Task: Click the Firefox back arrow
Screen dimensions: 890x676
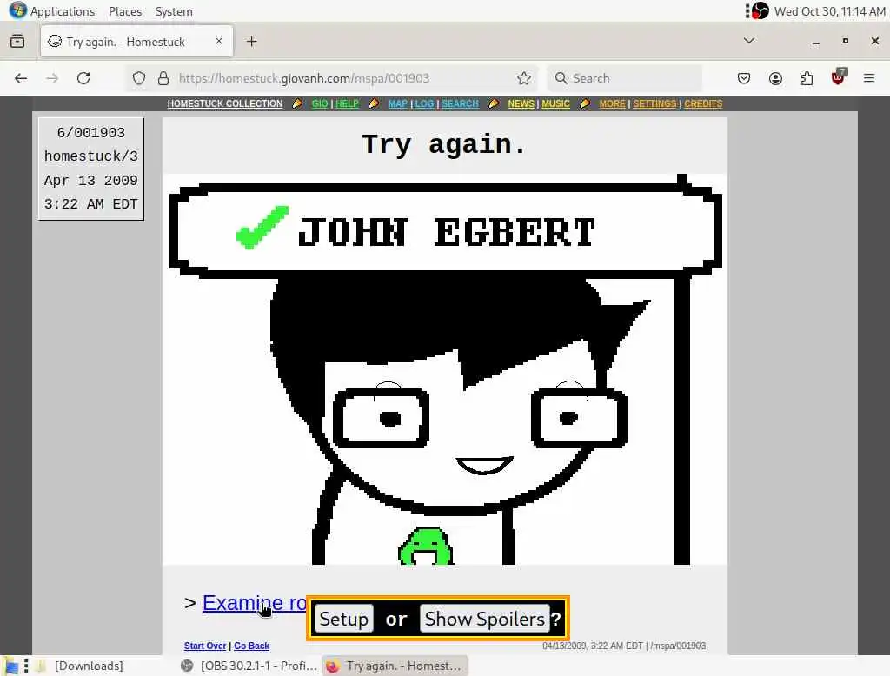Action: pos(21,78)
